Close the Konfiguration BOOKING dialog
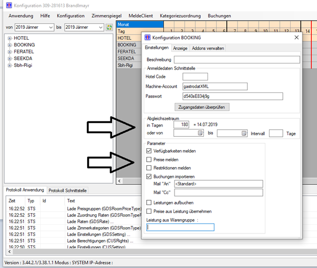 [296, 37]
